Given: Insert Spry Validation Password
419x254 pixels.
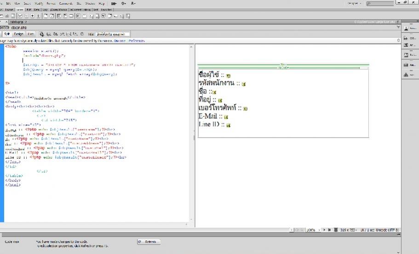Looking at the screenshot, I should (x=116, y=16).
